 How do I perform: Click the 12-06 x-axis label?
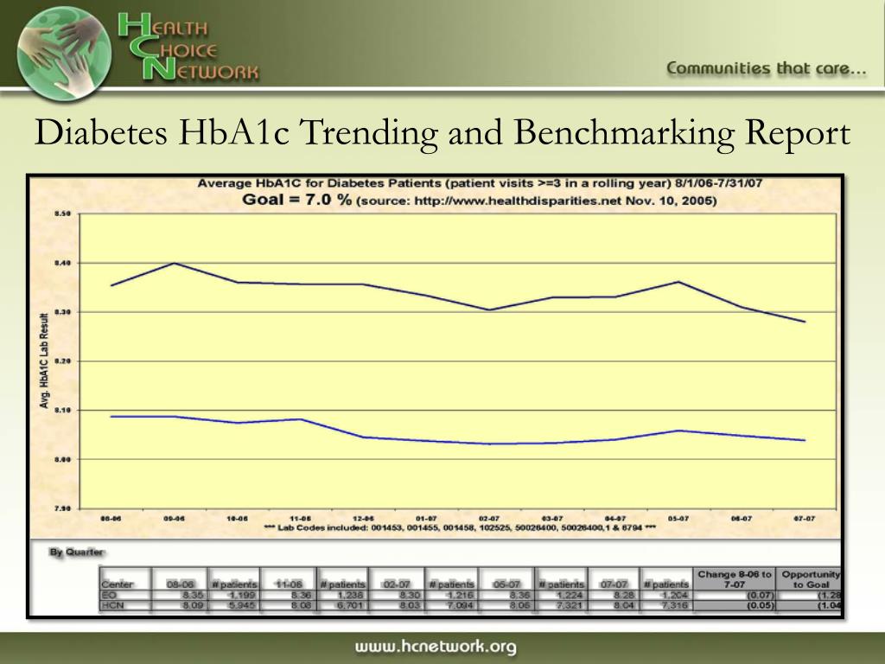pos(363,518)
